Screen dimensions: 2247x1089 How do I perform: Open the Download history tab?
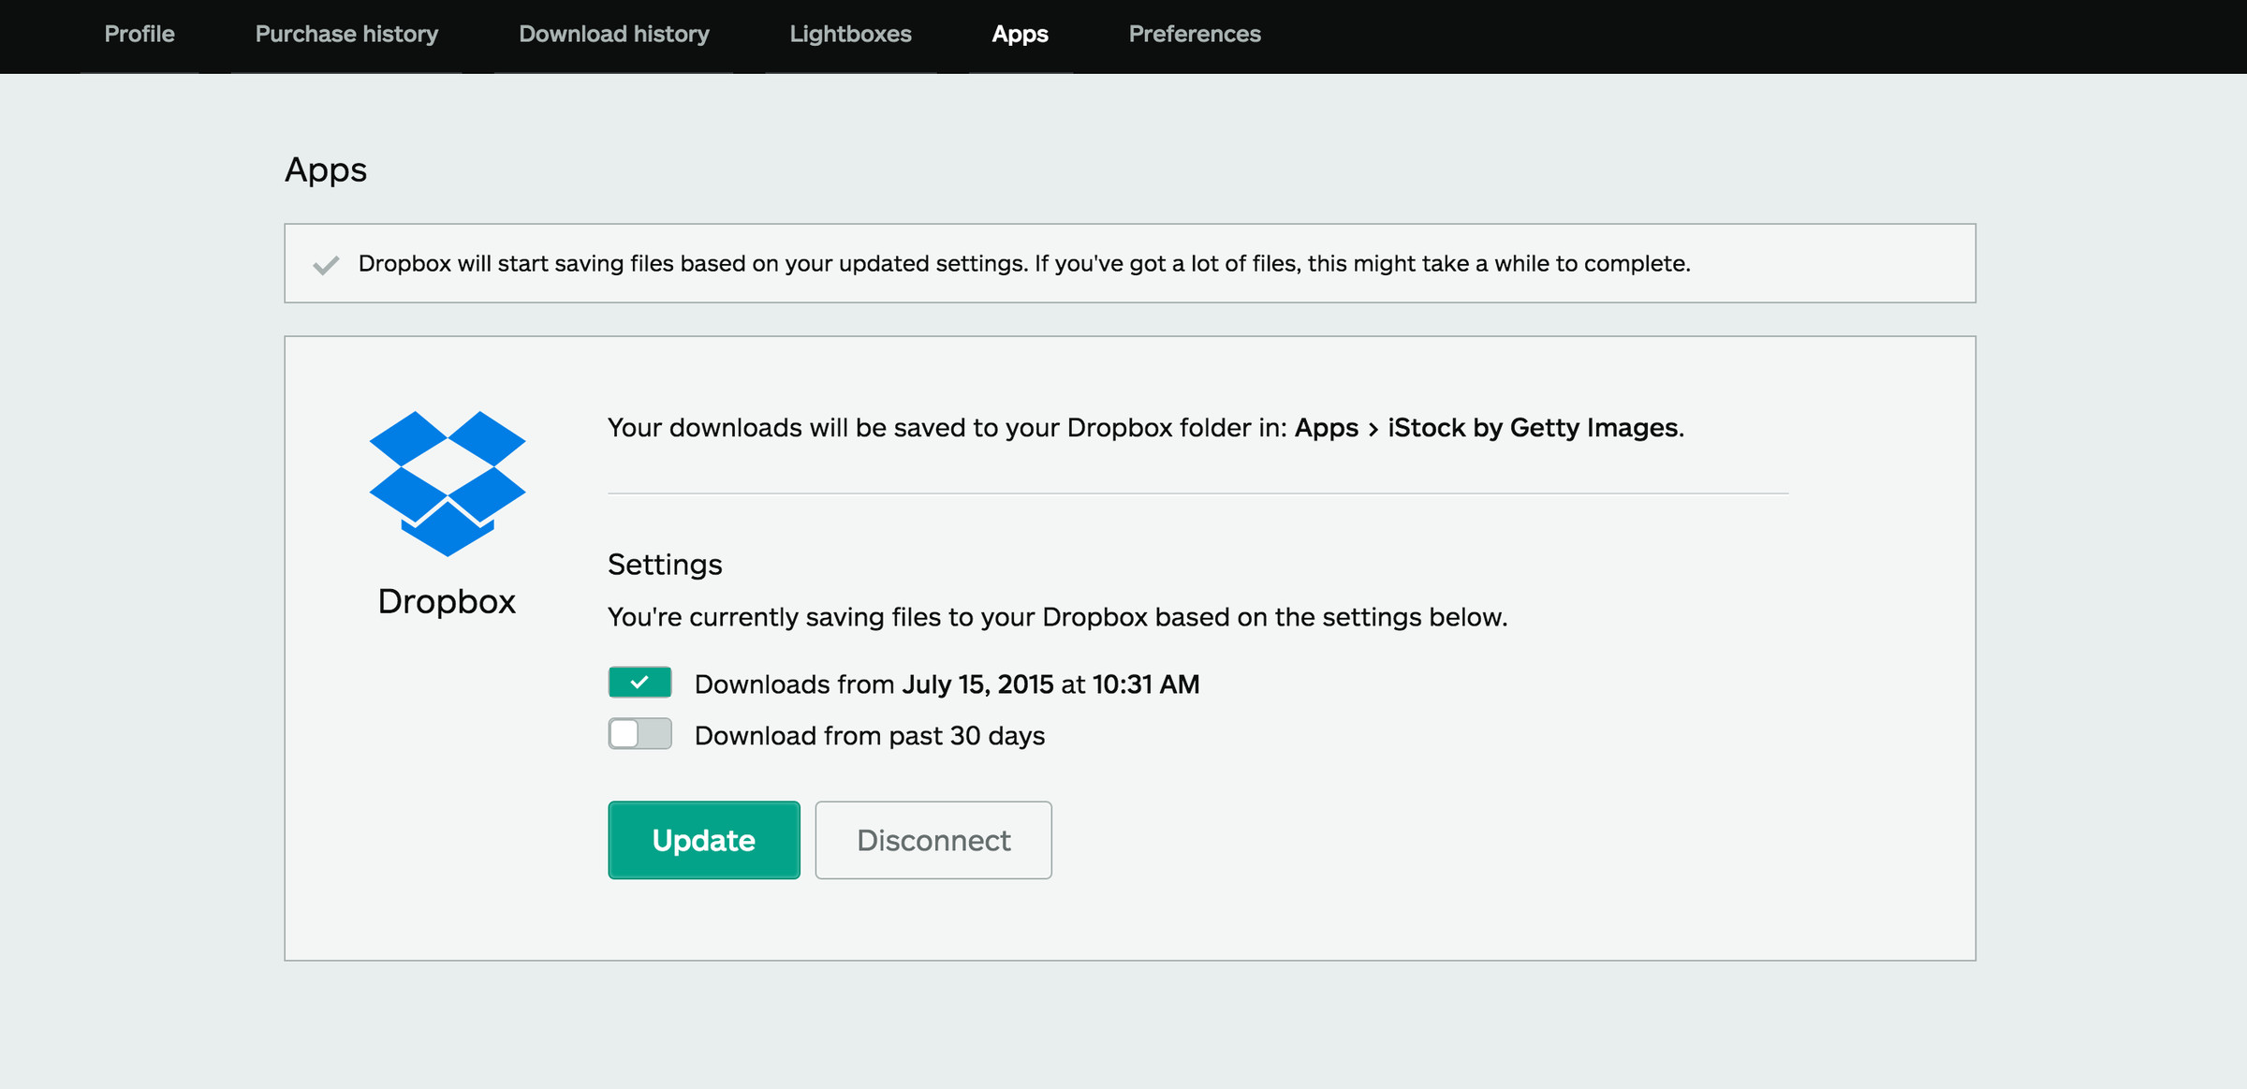pyautogui.click(x=614, y=35)
